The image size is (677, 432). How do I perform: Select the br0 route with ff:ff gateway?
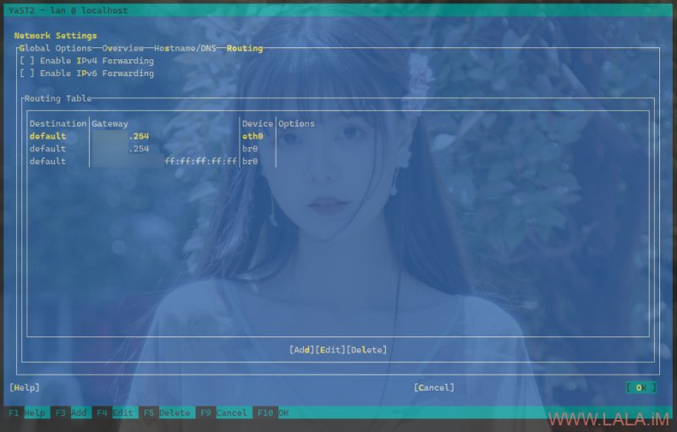coord(152,161)
